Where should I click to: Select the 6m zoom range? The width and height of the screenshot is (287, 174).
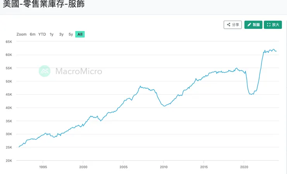point(33,34)
